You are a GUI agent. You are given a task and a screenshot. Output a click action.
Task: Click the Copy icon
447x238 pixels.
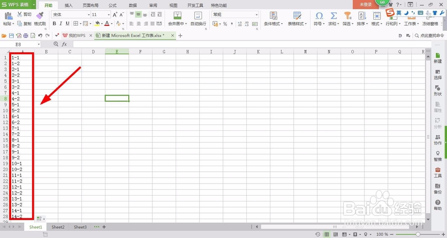pos(20,24)
